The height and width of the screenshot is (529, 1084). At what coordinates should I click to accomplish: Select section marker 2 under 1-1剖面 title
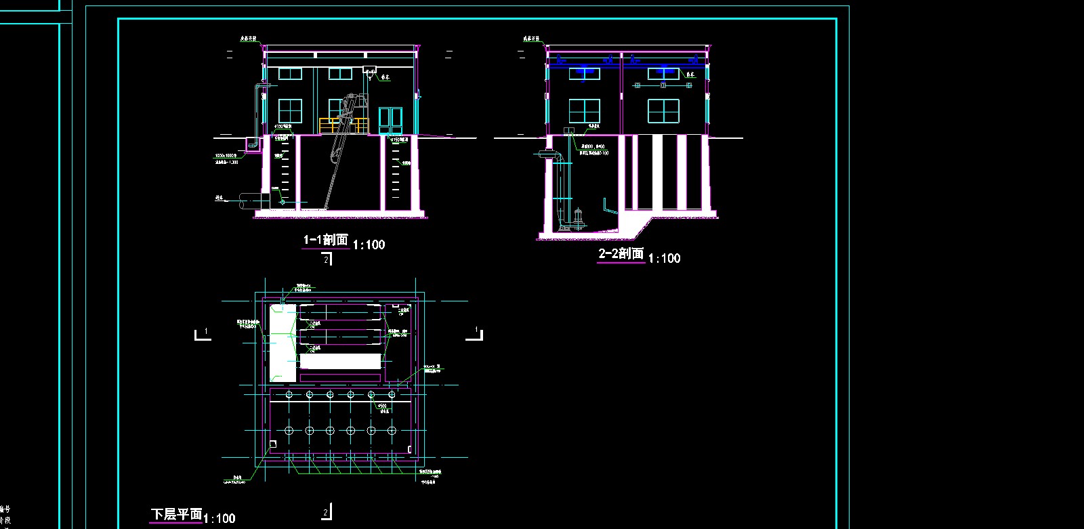pos(327,259)
